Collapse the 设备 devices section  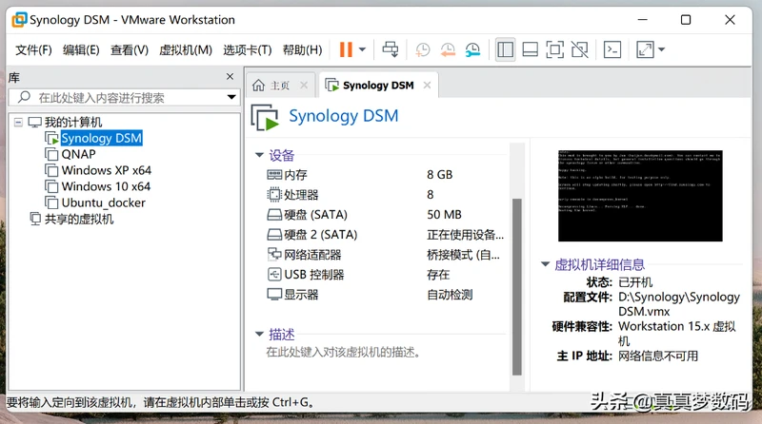(259, 155)
